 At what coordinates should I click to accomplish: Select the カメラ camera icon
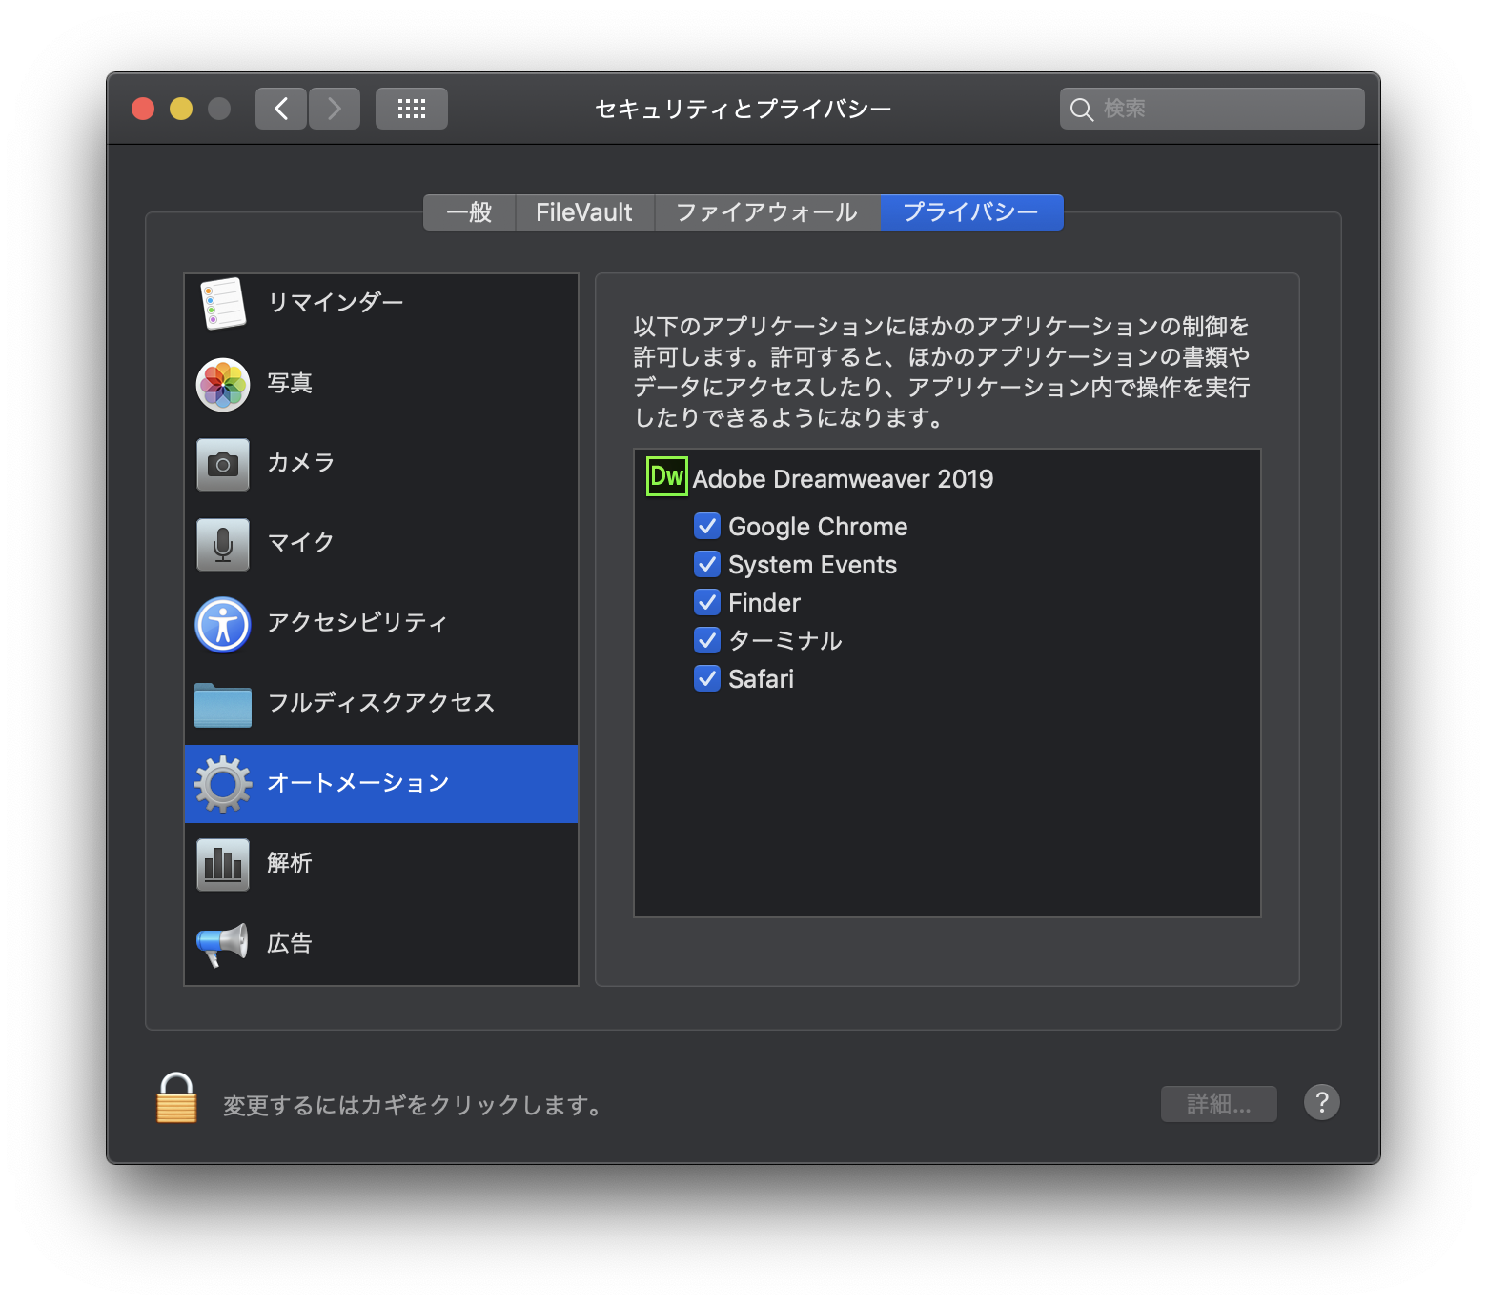(223, 464)
